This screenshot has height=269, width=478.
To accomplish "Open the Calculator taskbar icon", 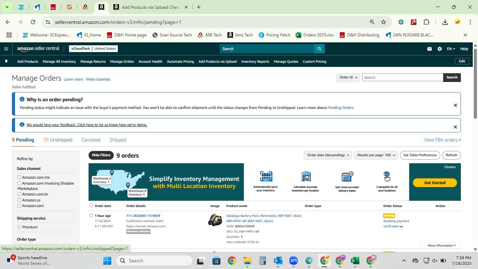I will [x=263, y=261].
